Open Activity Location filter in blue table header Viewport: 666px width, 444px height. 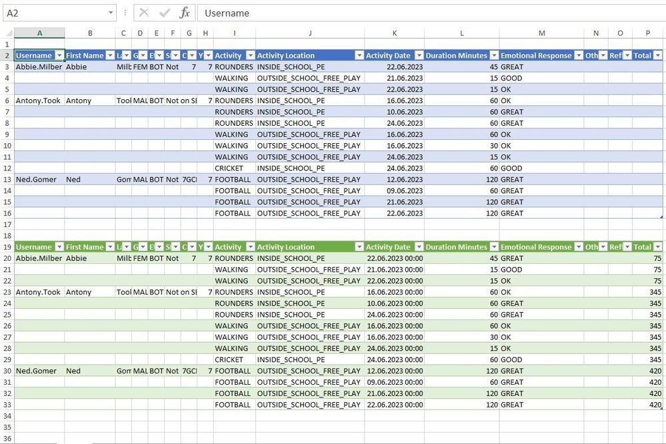tap(359, 55)
